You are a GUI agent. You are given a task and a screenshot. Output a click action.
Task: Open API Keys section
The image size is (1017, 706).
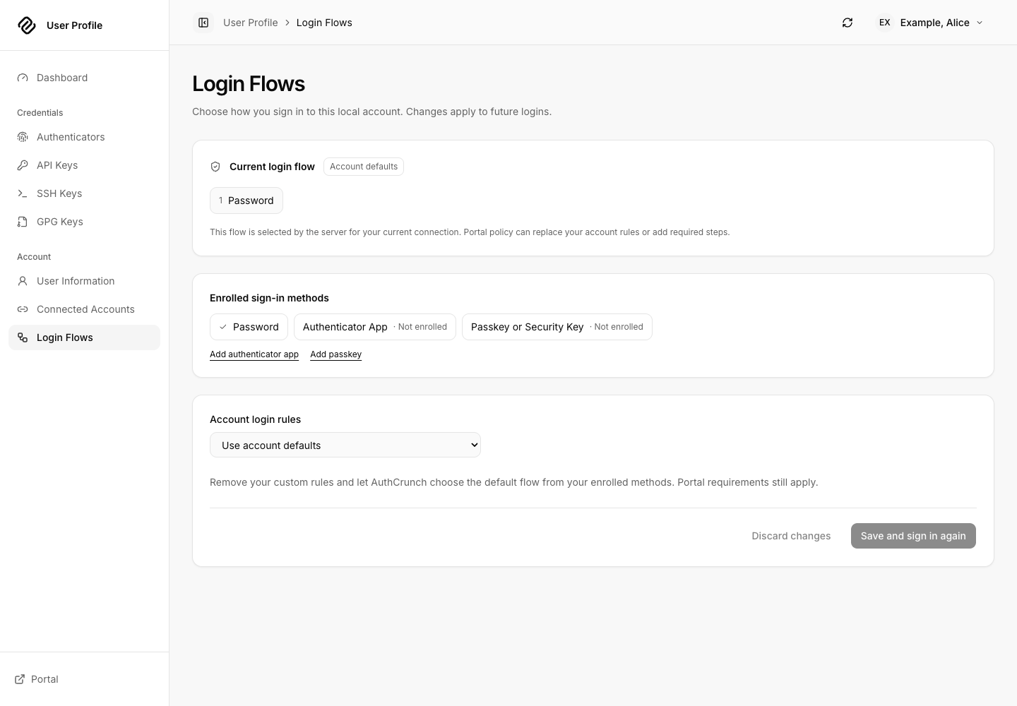click(x=84, y=165)
